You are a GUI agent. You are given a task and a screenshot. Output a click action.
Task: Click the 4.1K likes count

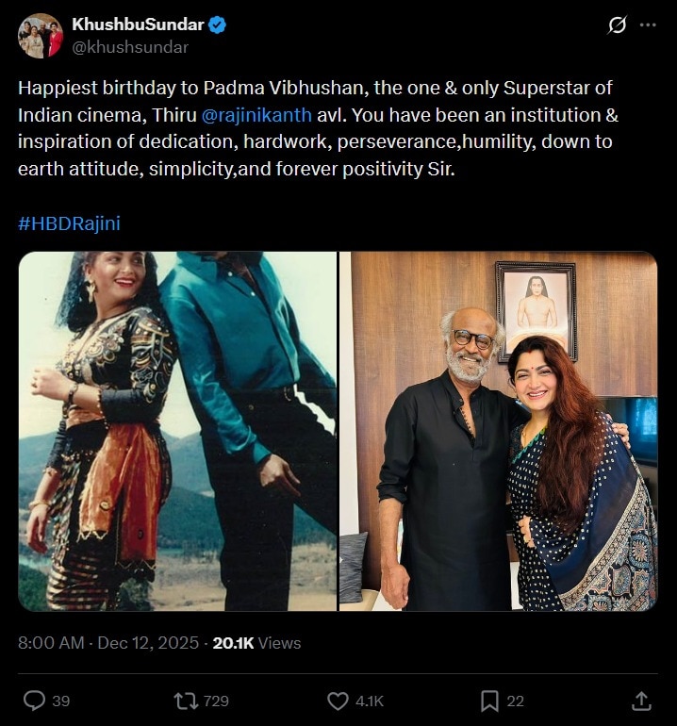[x=369, y=701]
